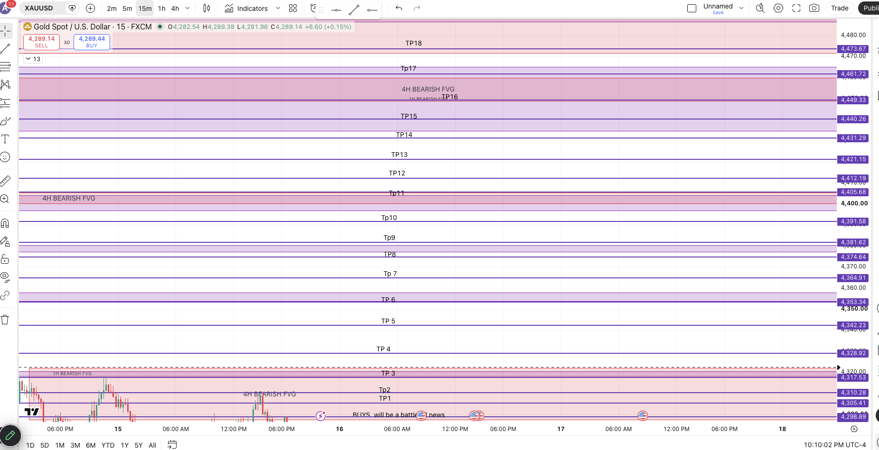Click the trash remove objects icon
879x450 pixels.
pyautogui.click(x=6, y=320)
